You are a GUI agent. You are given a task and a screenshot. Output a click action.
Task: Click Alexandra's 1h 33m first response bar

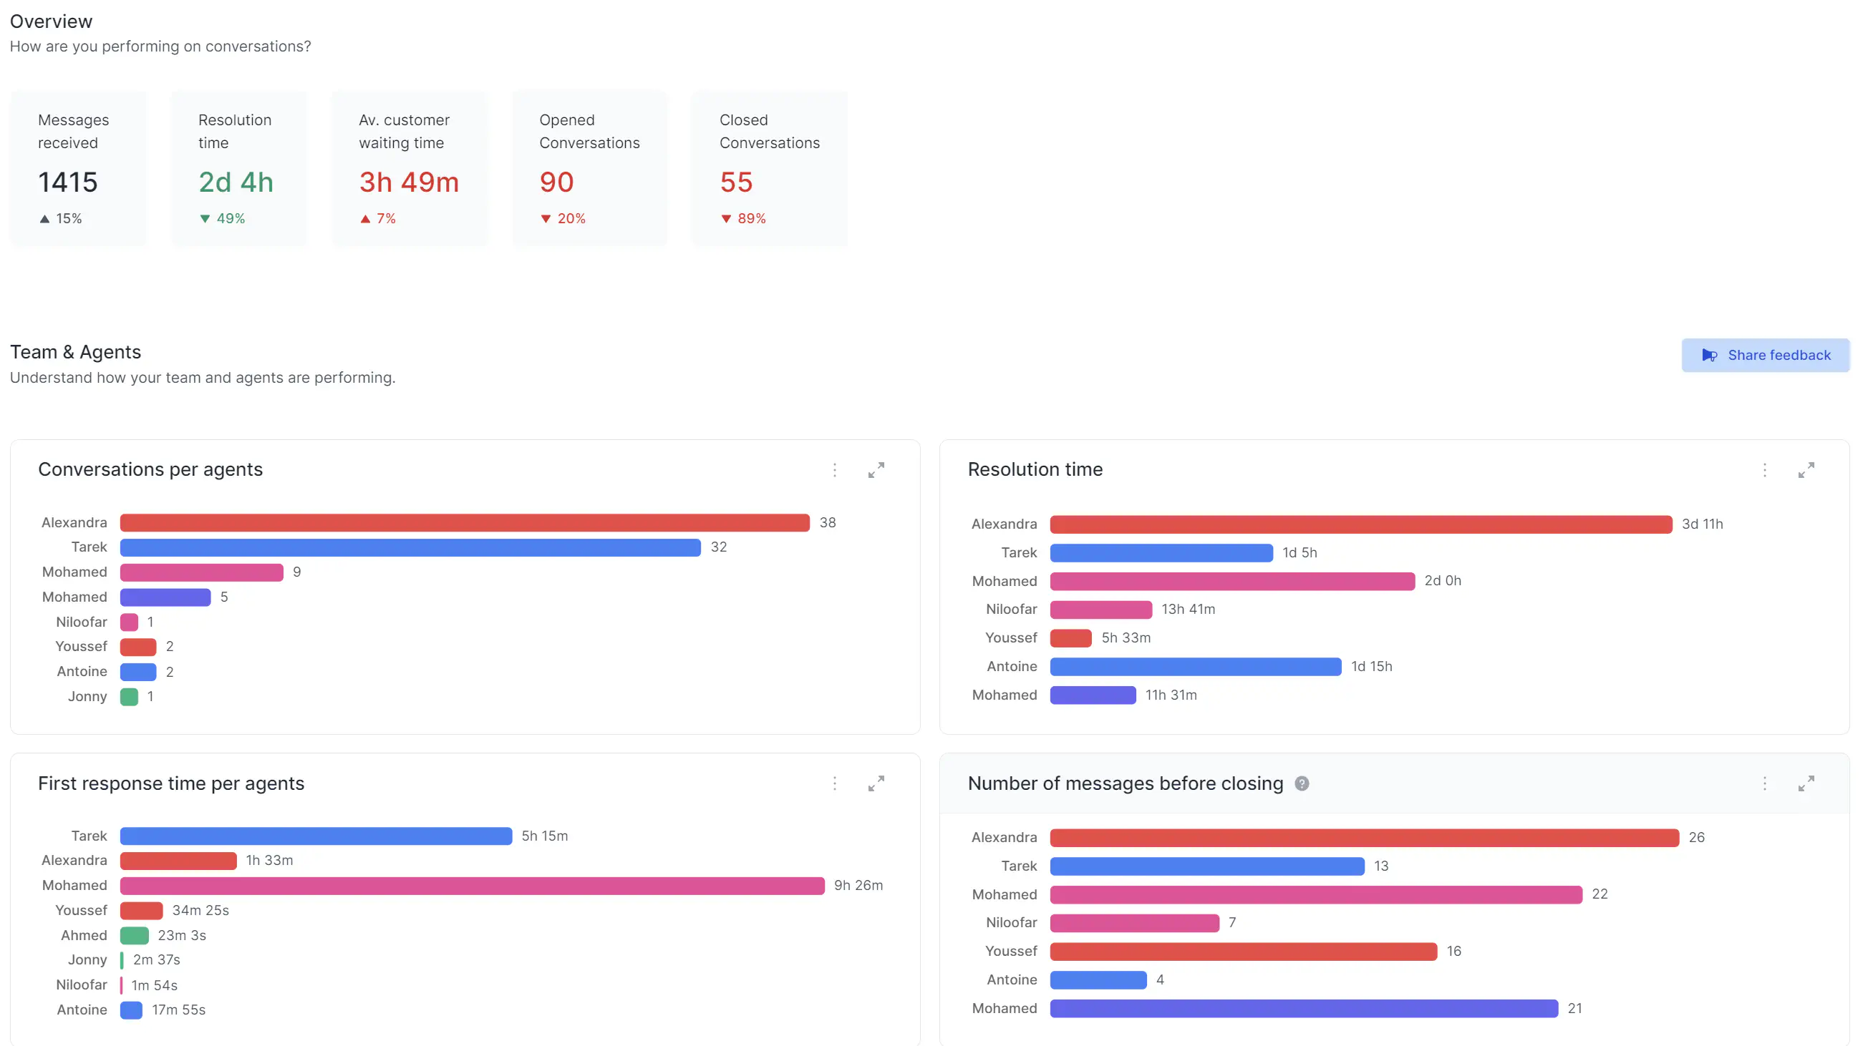pyautogui.click(x=178, y=861)
